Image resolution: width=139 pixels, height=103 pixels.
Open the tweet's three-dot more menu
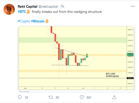coord(133,6)
